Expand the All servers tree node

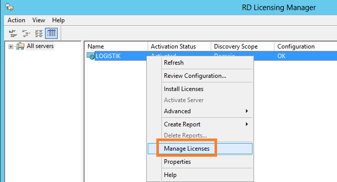pyautogui.click(x=11, y=47)
